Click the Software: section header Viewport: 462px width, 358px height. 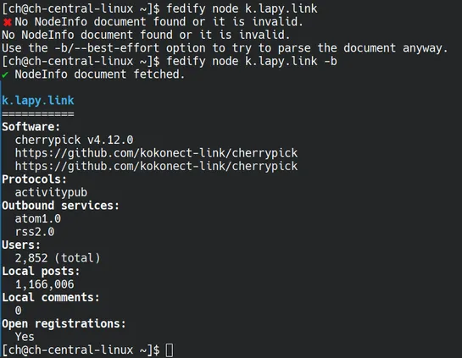[x=31, y=127]
